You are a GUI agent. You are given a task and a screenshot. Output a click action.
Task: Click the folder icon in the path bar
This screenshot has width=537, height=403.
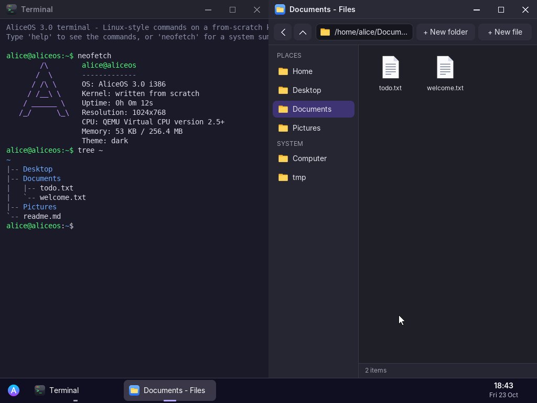[x=325, y=32]
